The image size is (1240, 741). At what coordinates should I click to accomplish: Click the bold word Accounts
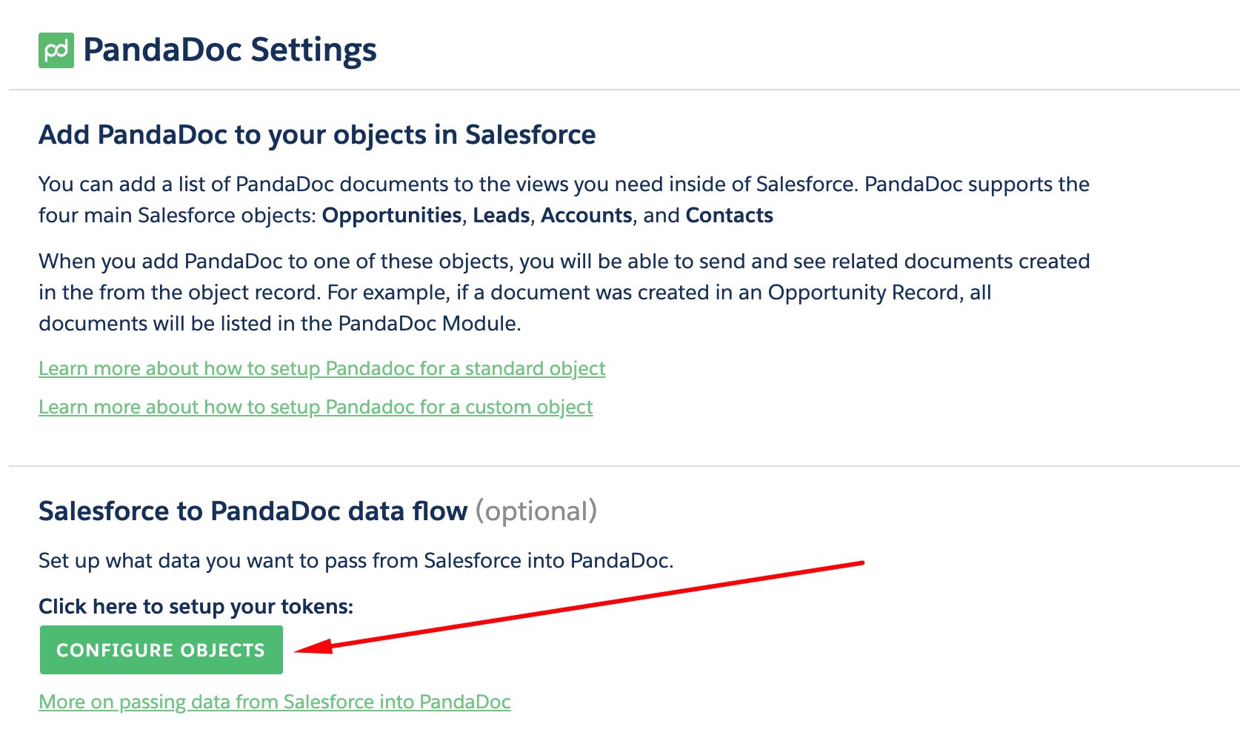point(587,216)
